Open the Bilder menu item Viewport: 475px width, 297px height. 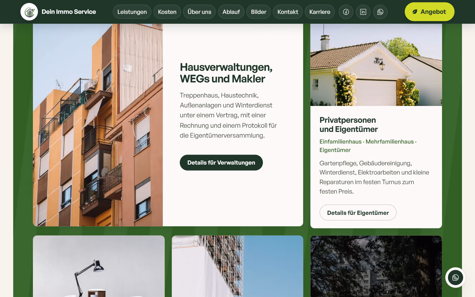[259, 12]
